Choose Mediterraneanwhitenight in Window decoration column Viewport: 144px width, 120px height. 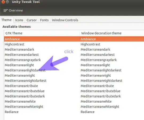pos(100,107)
